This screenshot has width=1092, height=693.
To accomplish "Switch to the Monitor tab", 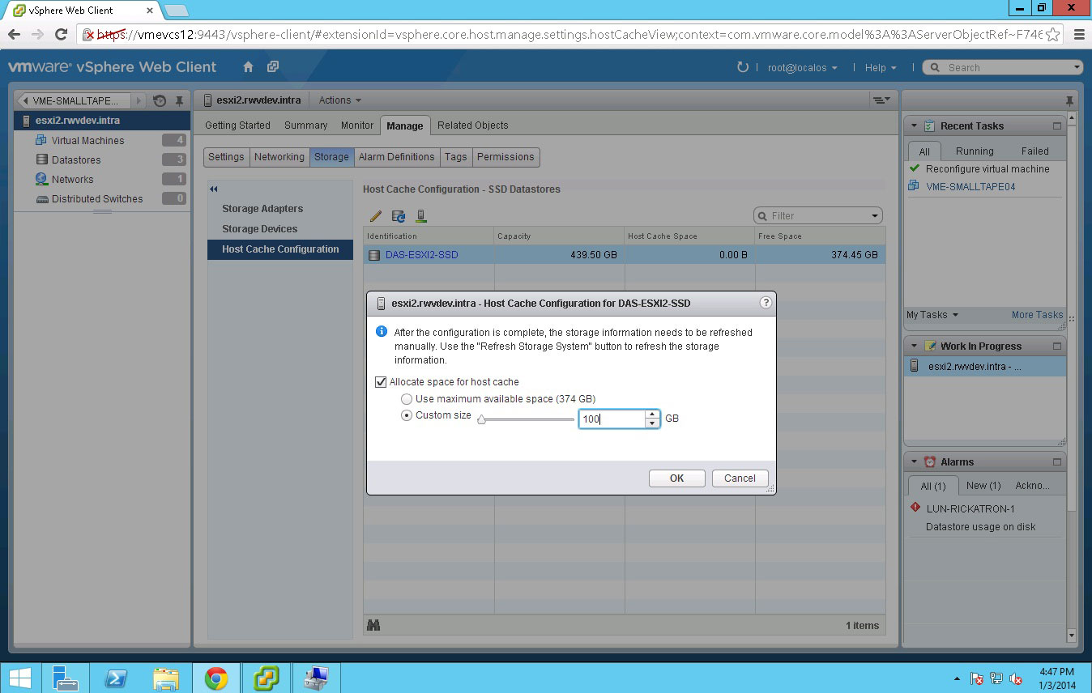I will [x=357, y=125].
